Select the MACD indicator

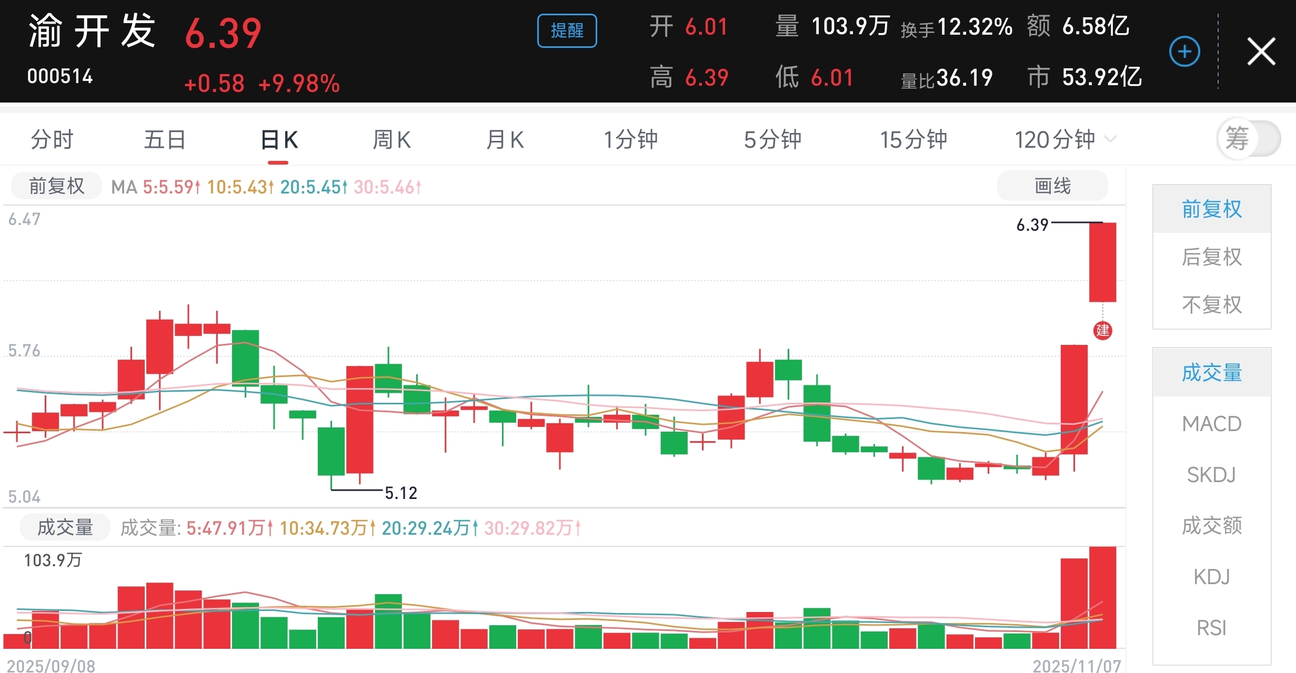tap(1211, 424)
